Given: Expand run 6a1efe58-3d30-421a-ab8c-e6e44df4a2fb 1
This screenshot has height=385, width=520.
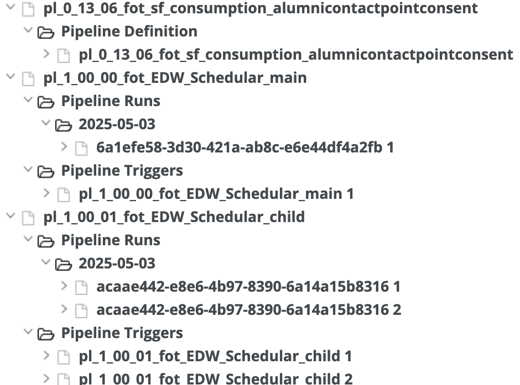Looking at the screenshot, I should pyautogui.click(x=64, y=147).
